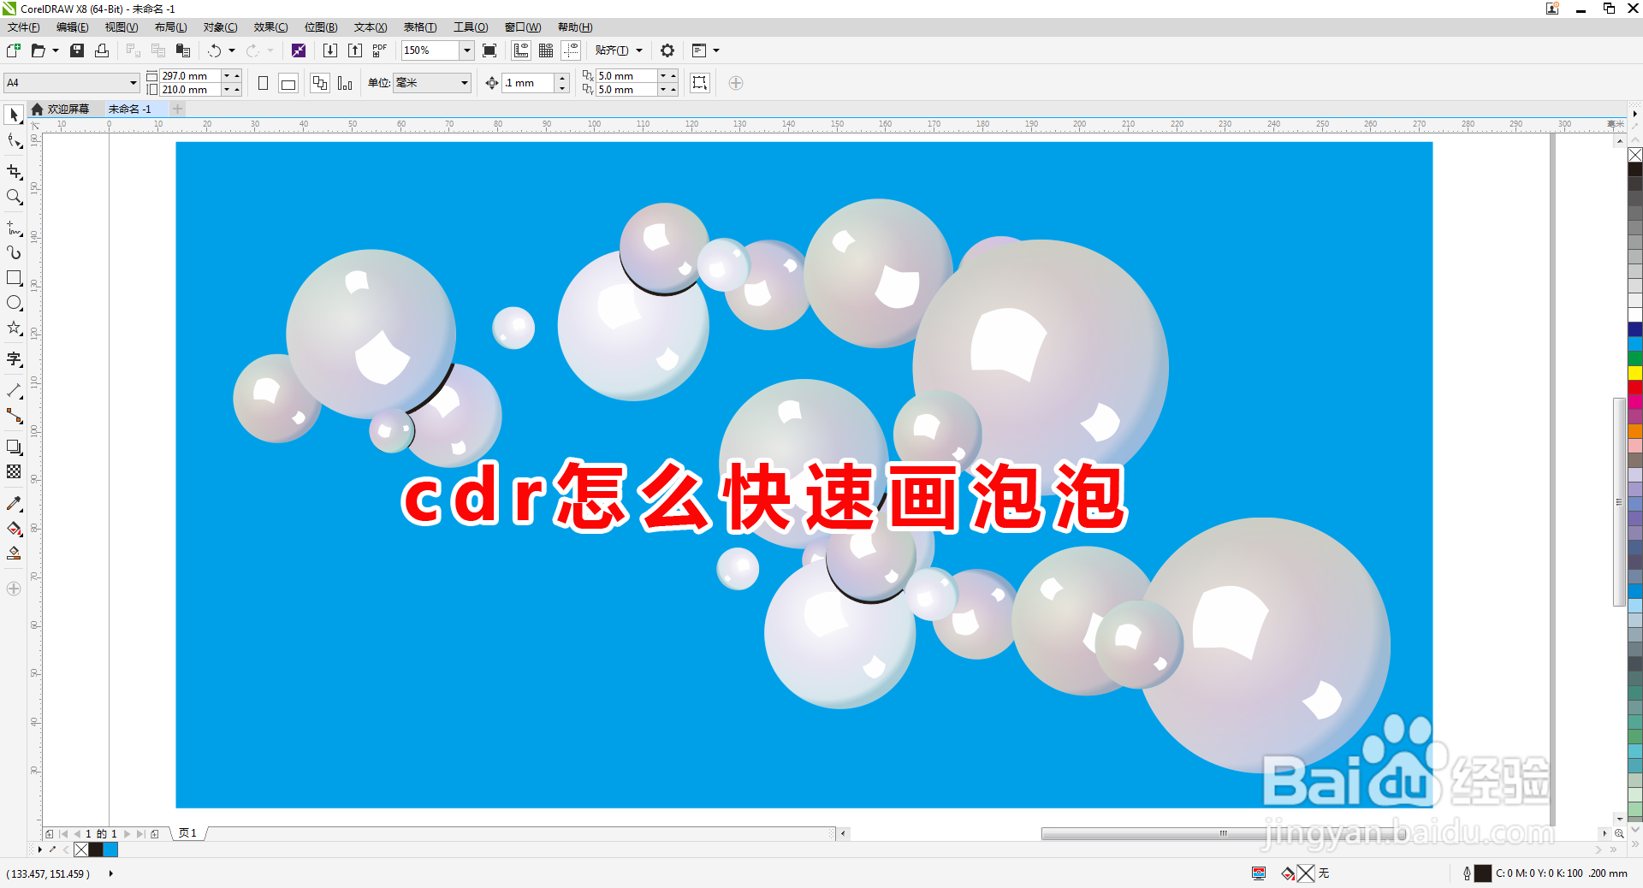This screenshot has height=888, width=1643.
Task: Open the 文本 menu
Action: click(368, 27)
